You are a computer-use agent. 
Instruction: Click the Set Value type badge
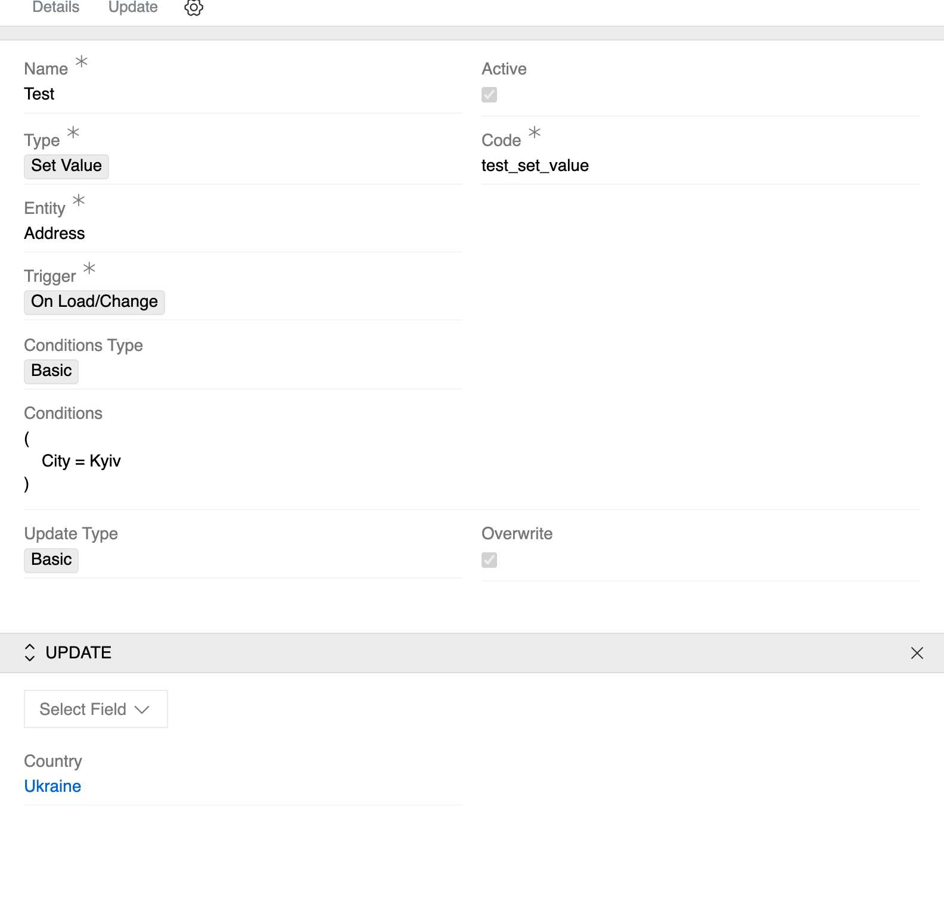(x=66, y=166)
